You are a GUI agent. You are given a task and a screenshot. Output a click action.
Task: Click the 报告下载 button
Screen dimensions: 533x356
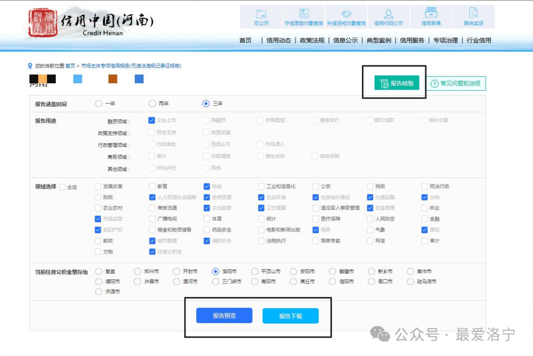[291, 316]
